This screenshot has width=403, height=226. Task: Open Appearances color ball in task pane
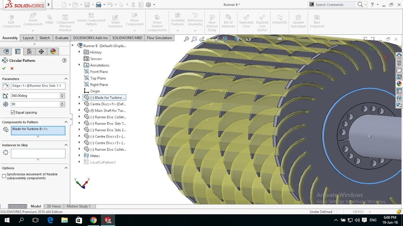tap(399, 84)
